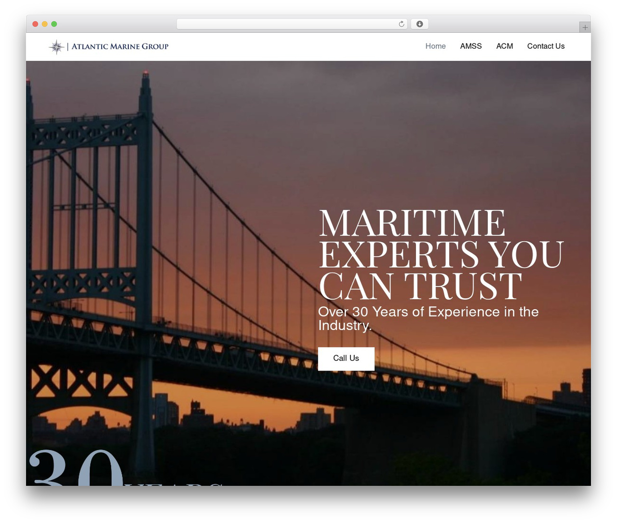Click the Call Us button
The height and width of the screenshot is (523, 617).
(x=346, y=358)
